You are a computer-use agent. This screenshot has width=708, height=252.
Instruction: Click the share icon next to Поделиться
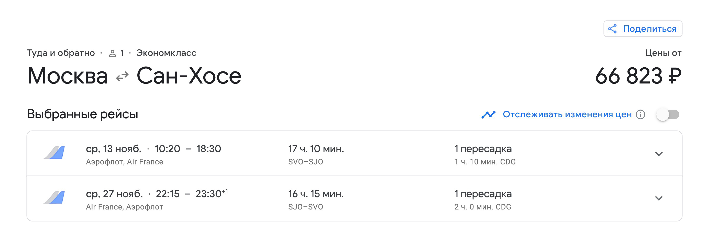point(612,29)
